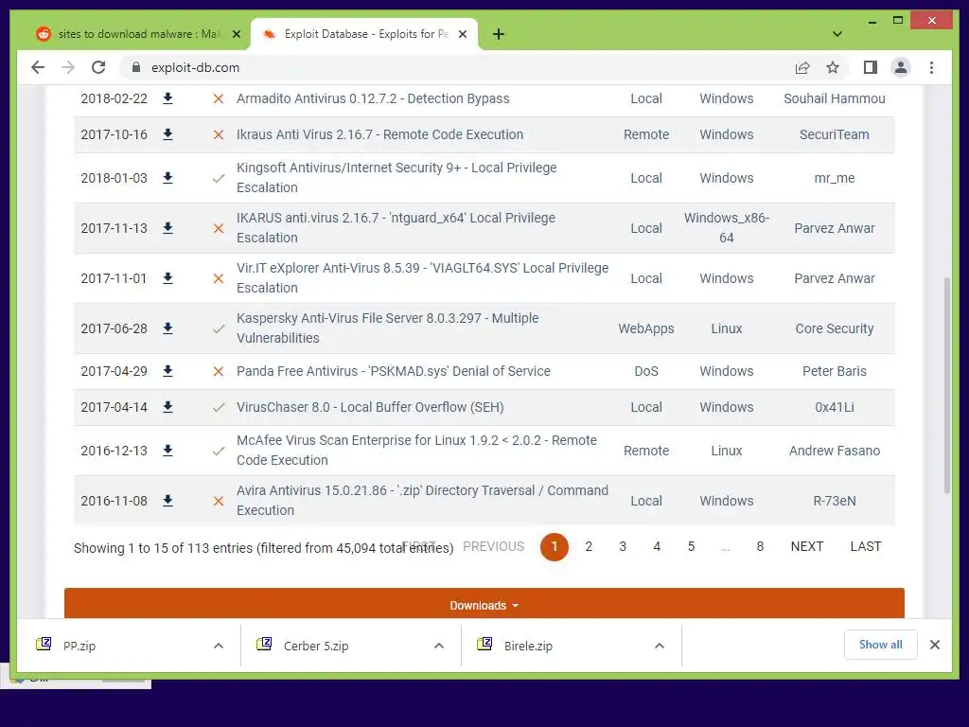Click the page vertical scrollbar thumb

pos(946,385)
